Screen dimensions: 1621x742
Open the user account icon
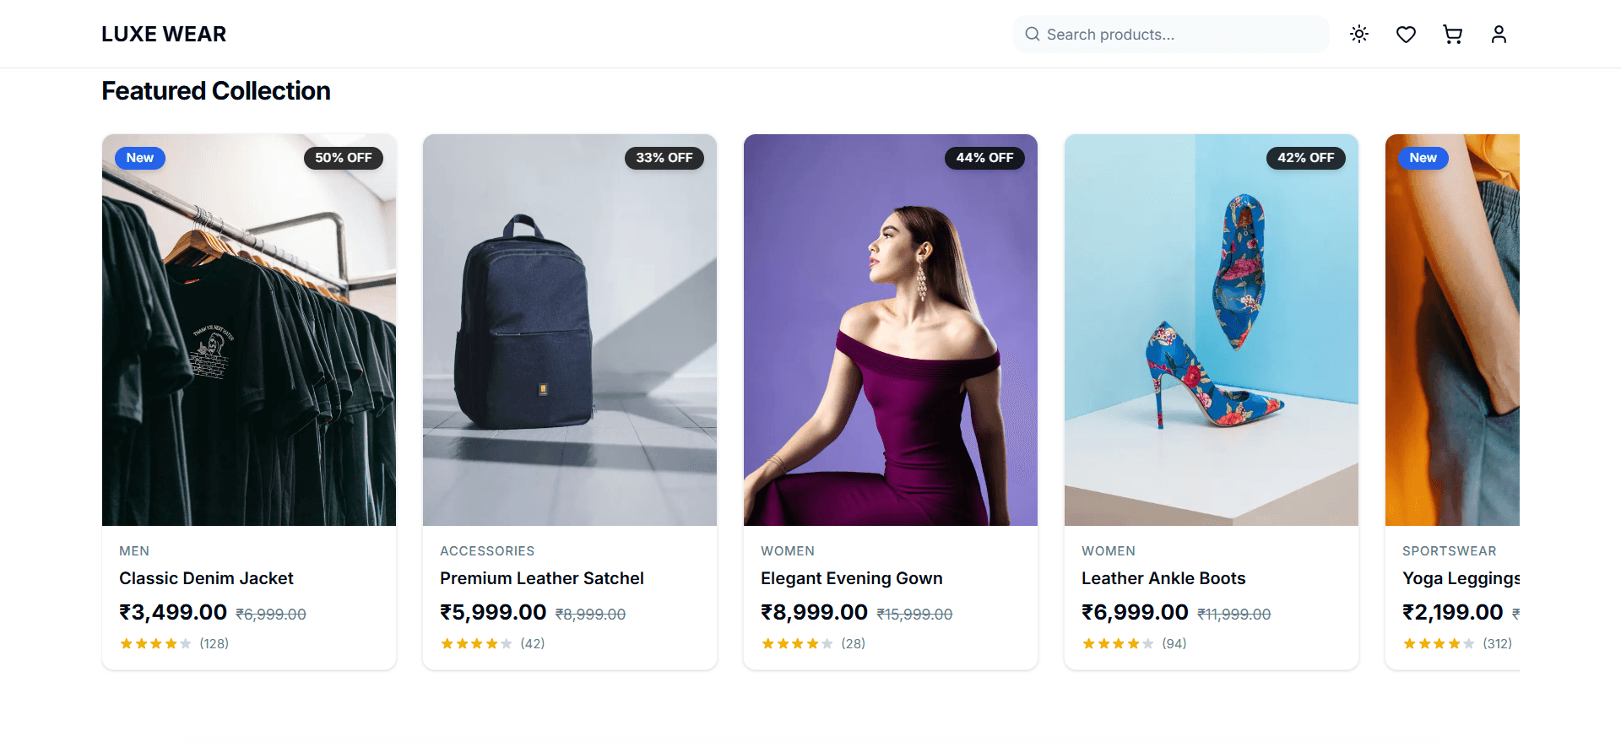tap(1499, 35)
